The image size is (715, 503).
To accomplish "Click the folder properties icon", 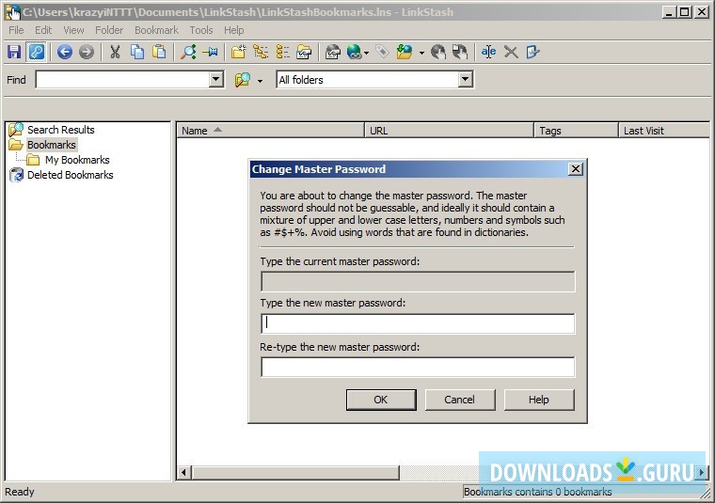I will [x=304, y=52].
